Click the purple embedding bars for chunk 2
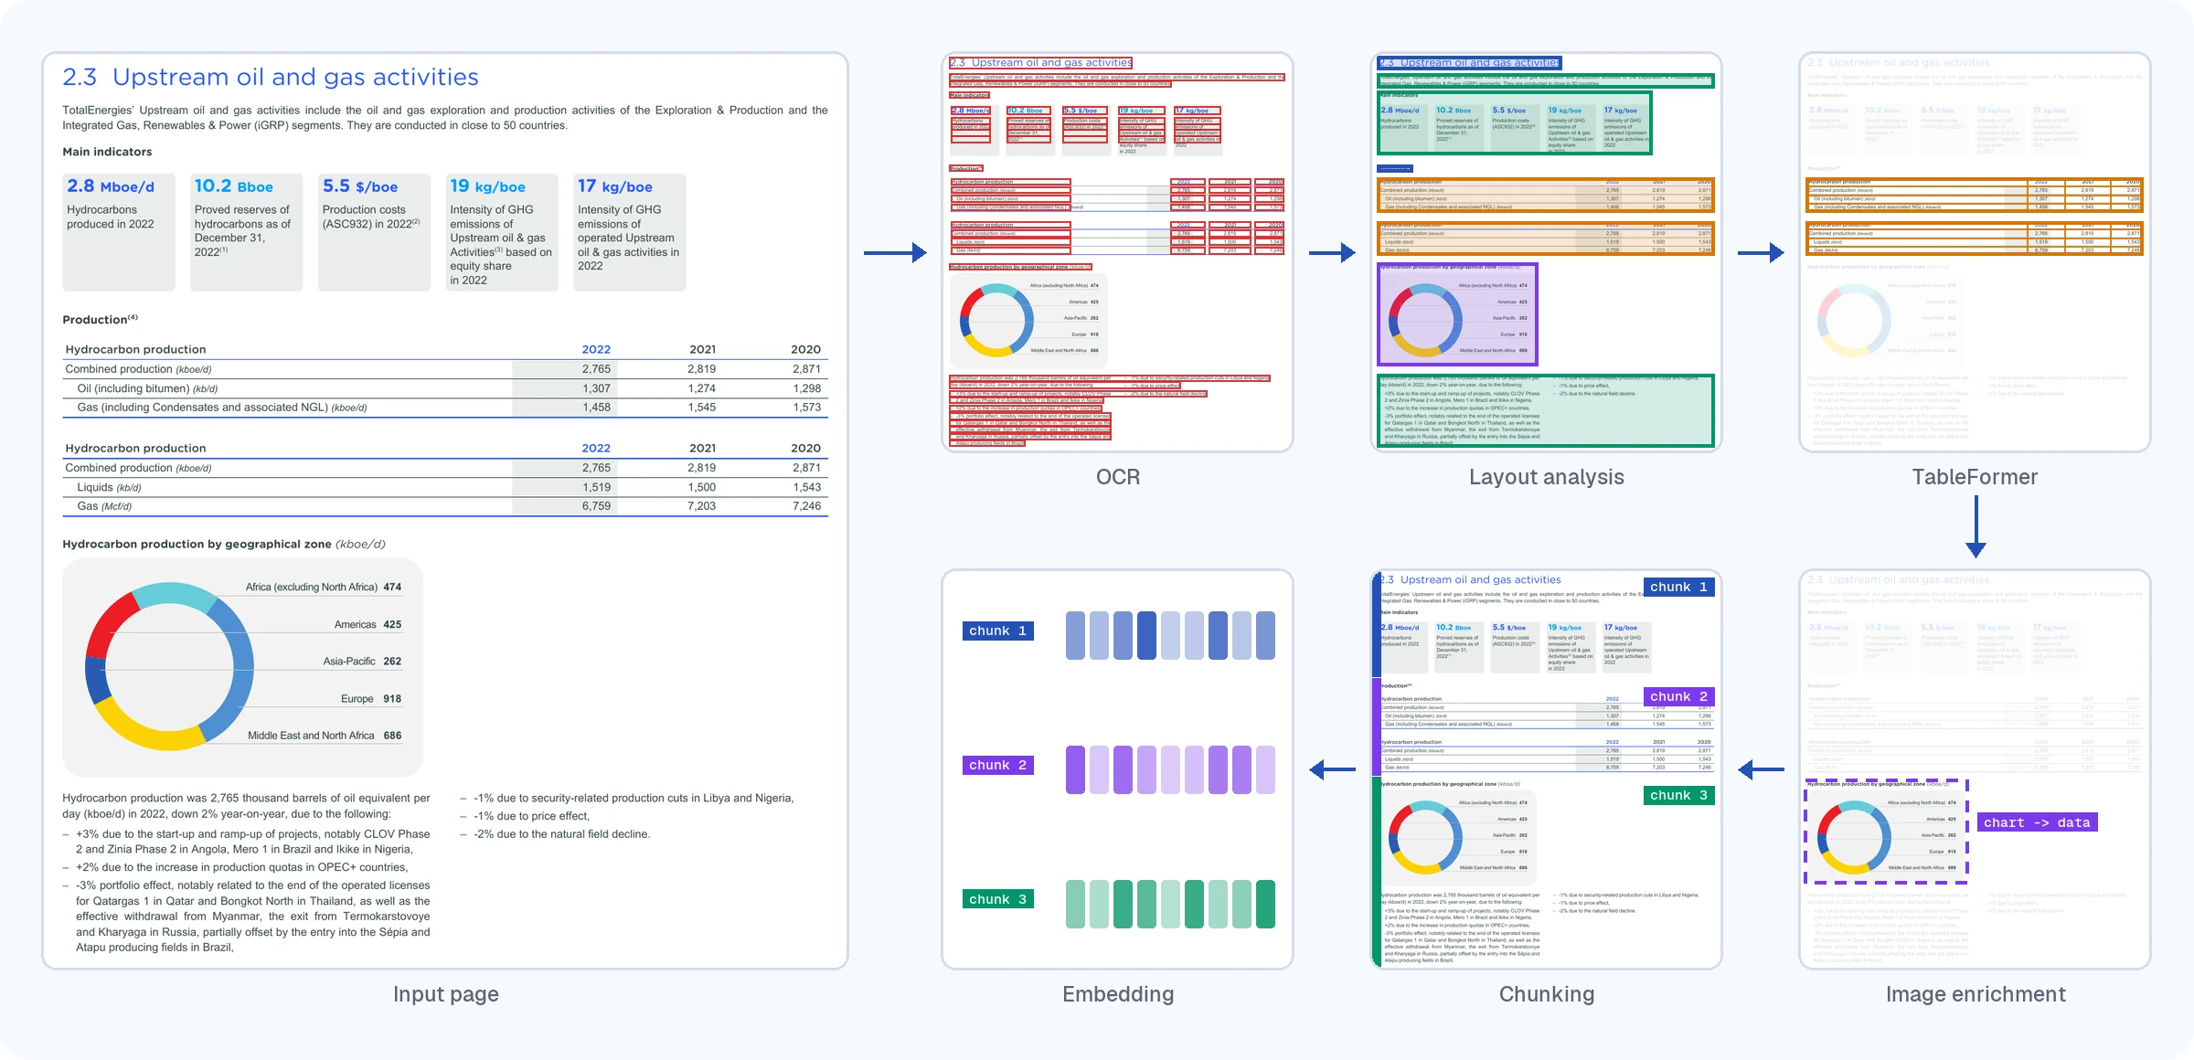 click(1170, 769)
